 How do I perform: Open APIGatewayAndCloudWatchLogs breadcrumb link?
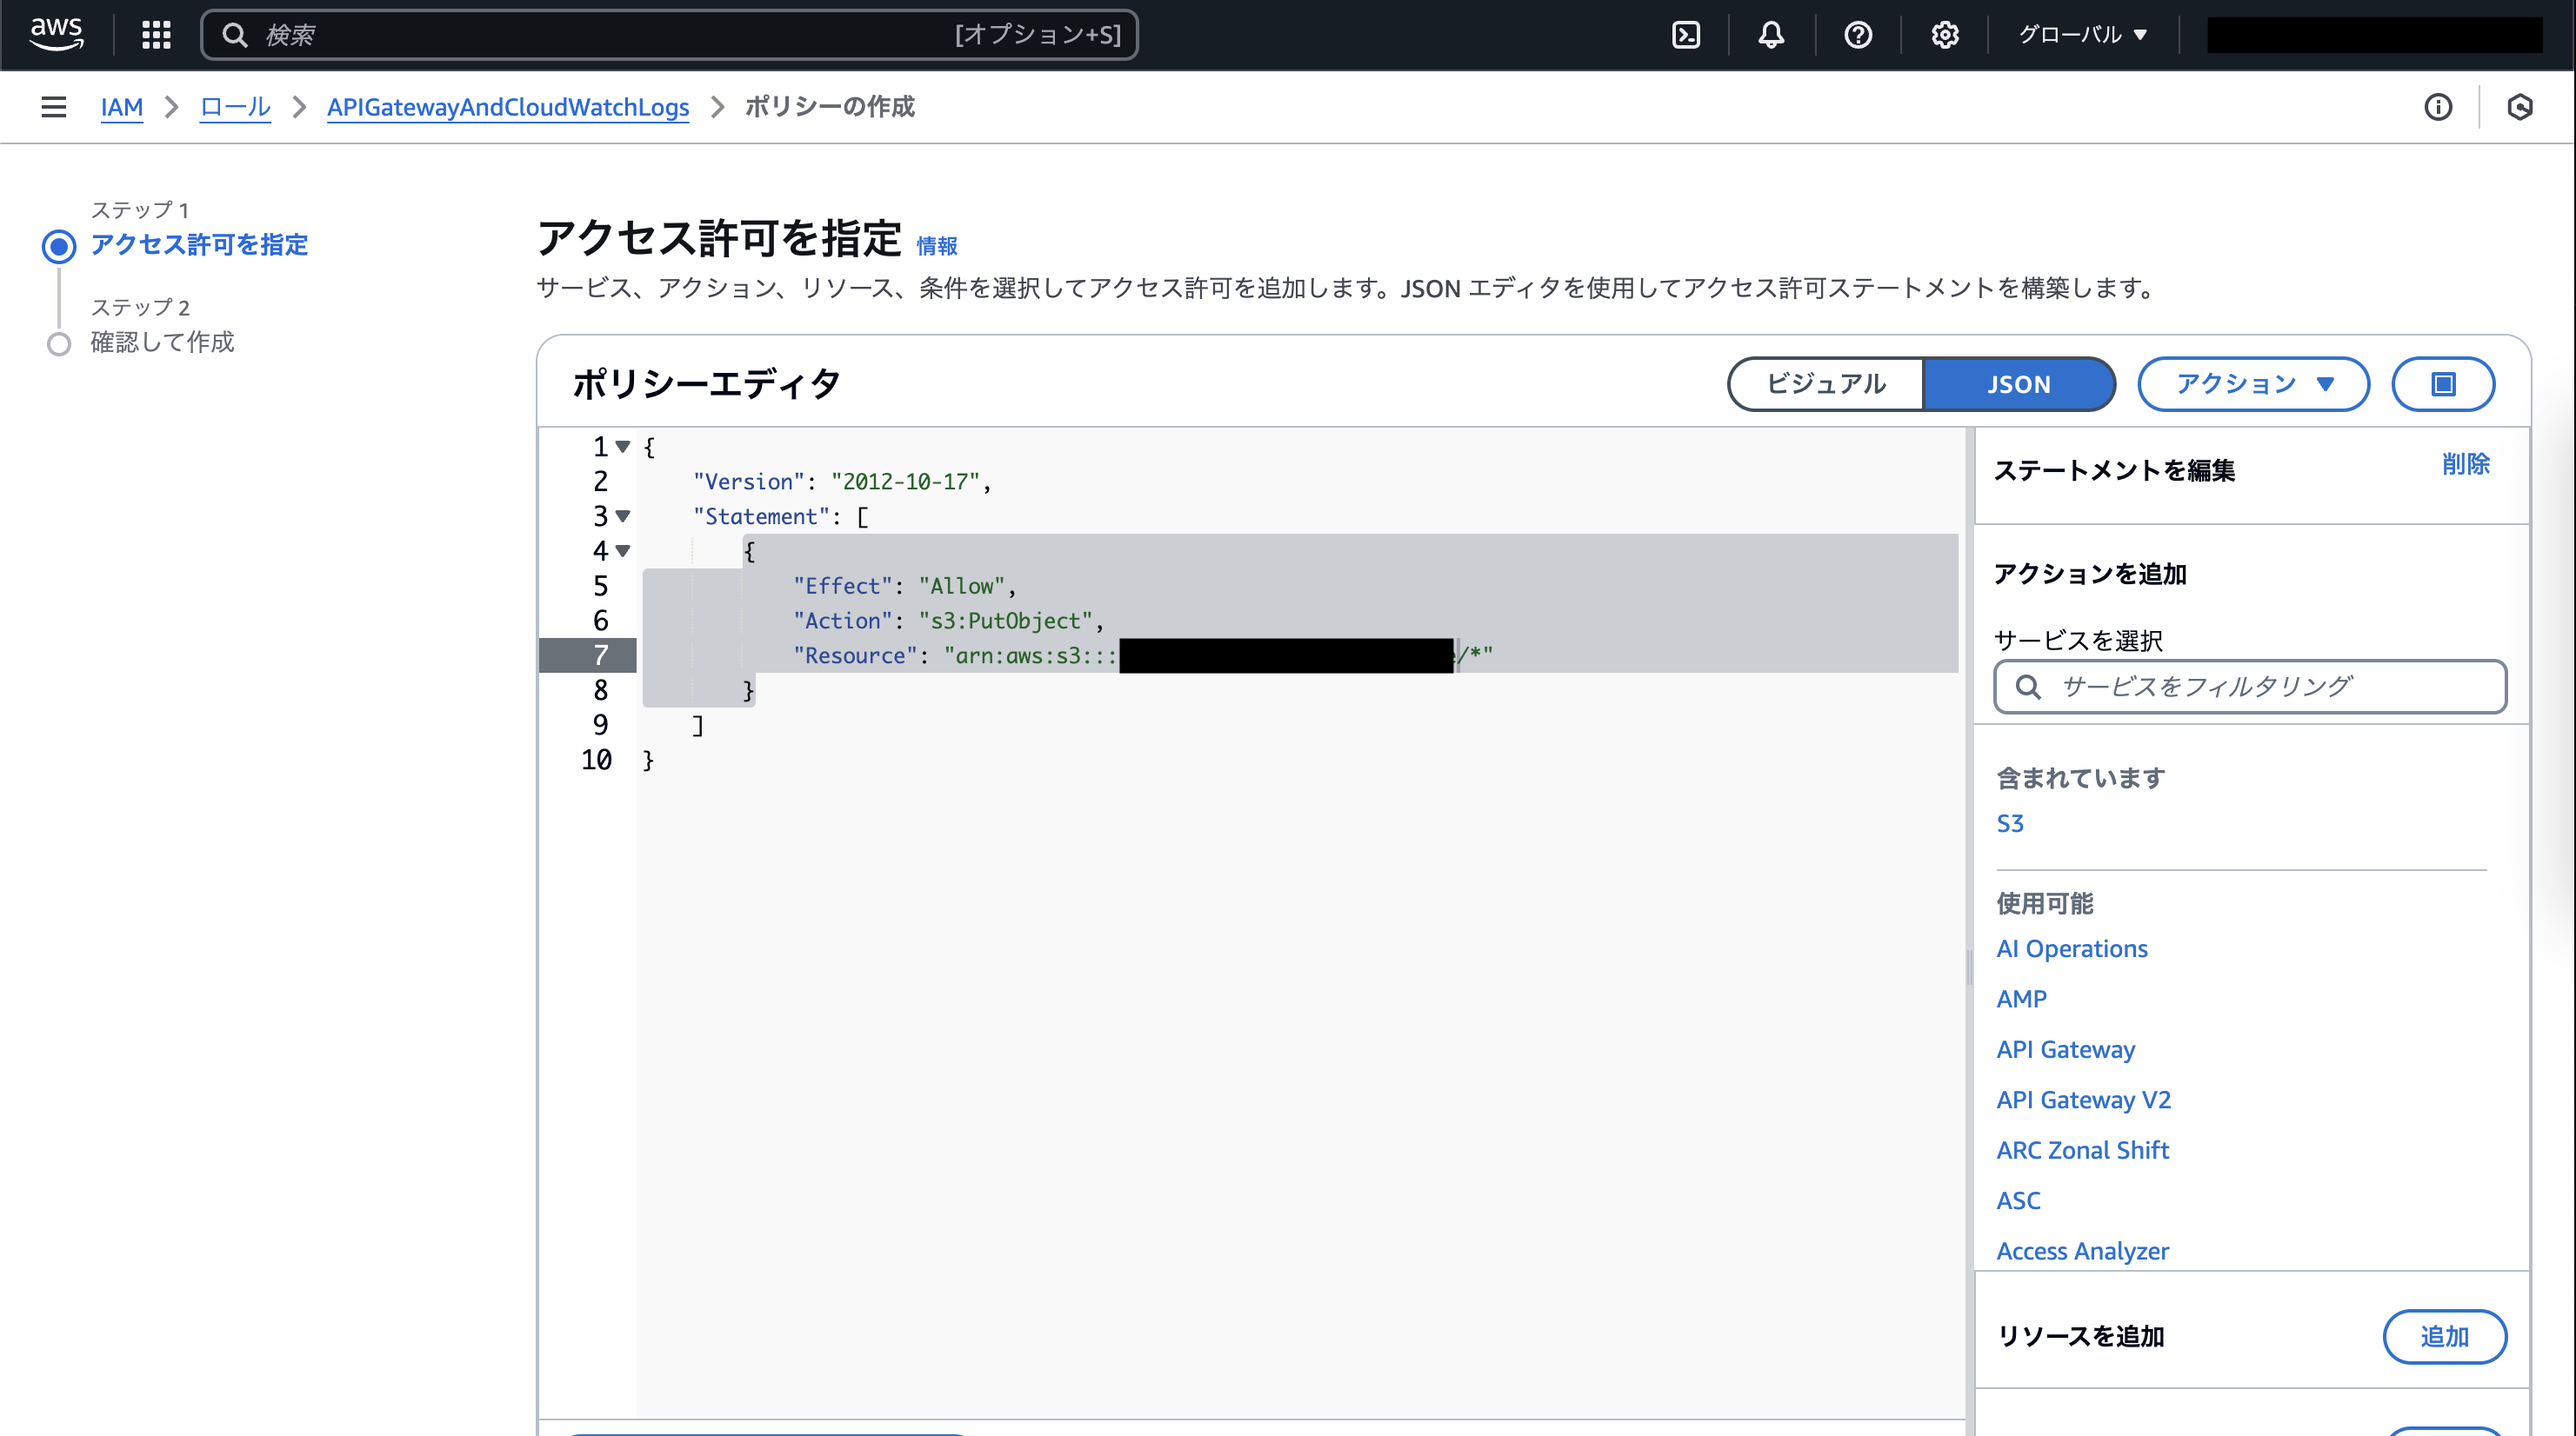(508, 107)
